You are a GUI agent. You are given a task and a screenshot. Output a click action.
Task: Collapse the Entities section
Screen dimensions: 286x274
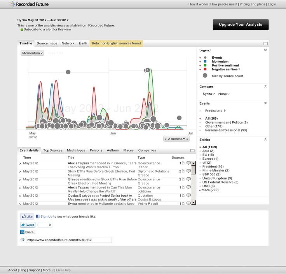(265, 140)
